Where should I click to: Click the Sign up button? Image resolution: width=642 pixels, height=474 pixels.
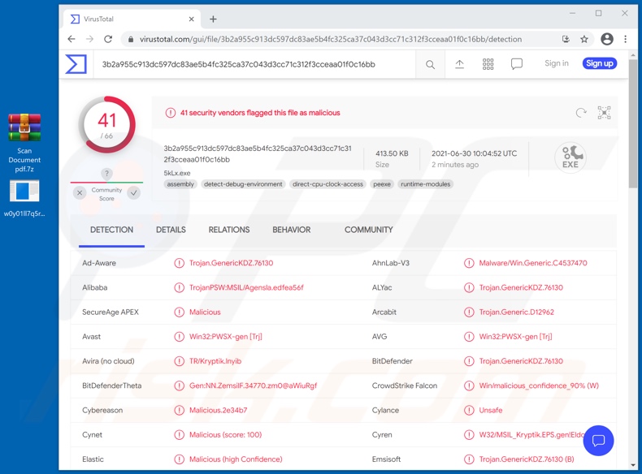(x=600, y=63)
